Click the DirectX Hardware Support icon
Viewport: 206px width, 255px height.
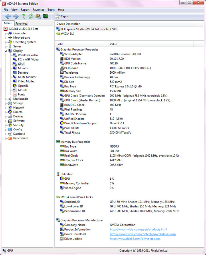[62, 123]
